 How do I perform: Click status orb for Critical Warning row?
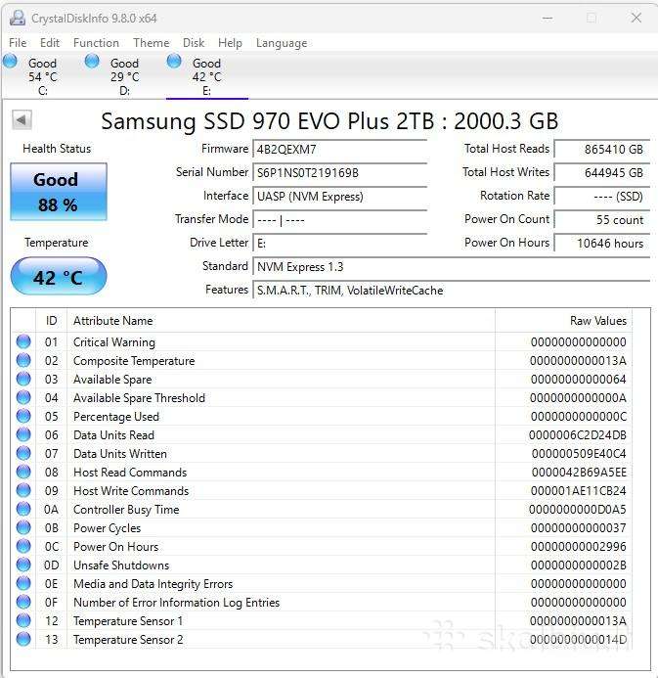(x=23, y=341)
